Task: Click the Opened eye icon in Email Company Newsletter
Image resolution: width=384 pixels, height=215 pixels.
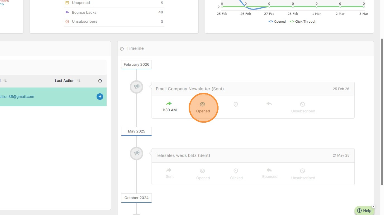Action: click(x=203, y=104)
